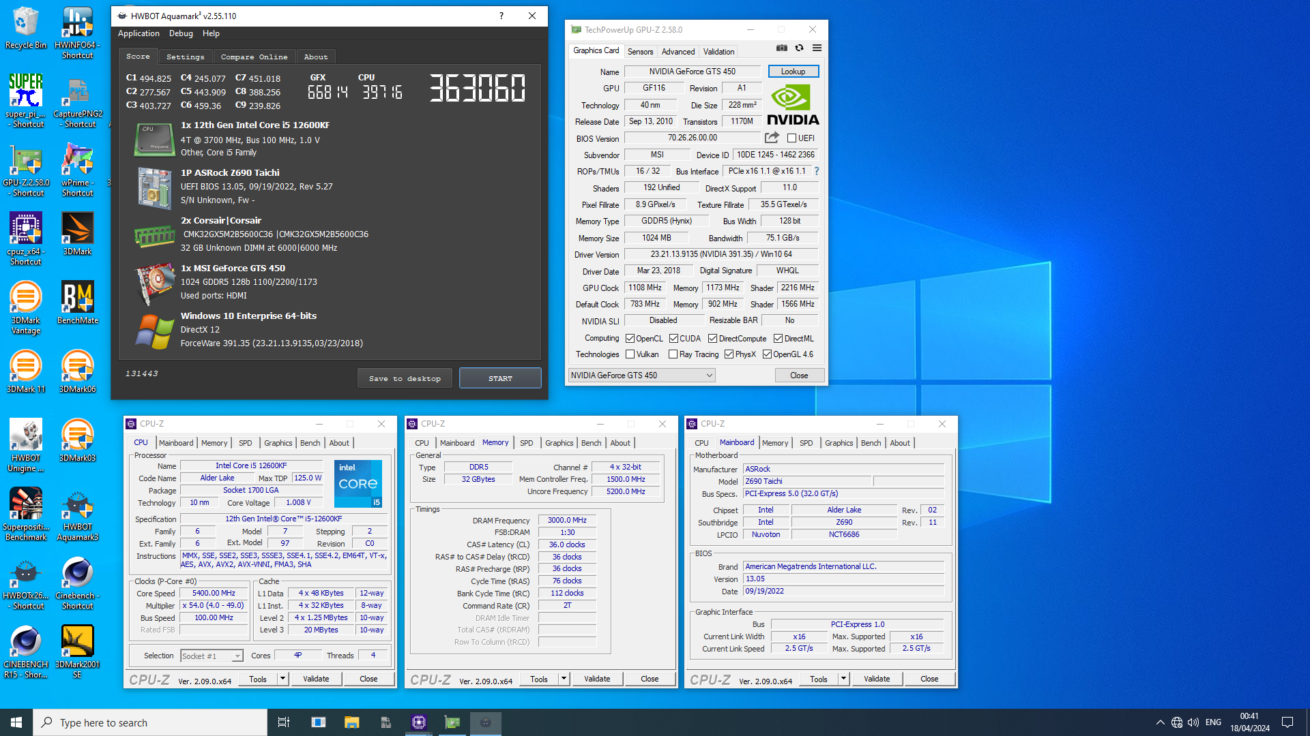Toggle DirectCompute checkbox in GPU-Z
This screenshot has height=736, width=1310.
click(712, 339)
